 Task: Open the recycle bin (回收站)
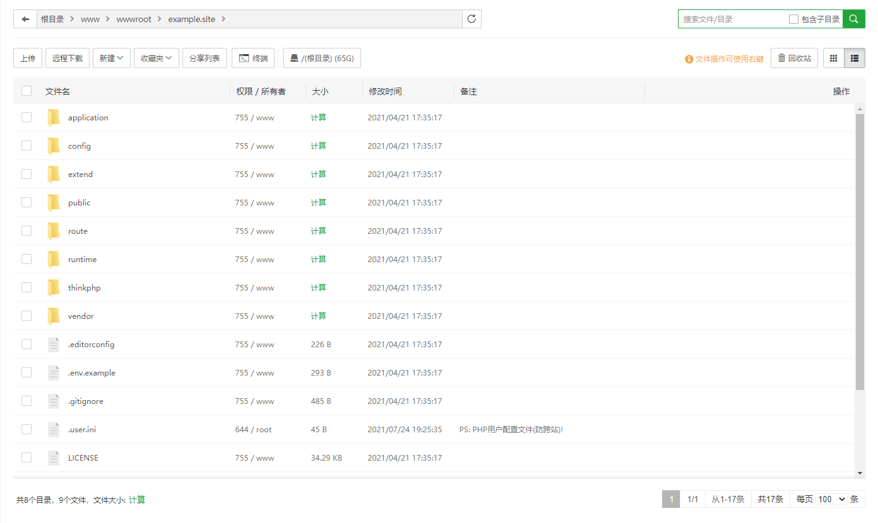[794, 59]
